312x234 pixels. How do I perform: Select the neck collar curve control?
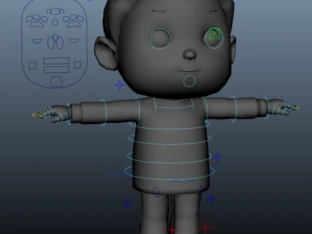174,104
